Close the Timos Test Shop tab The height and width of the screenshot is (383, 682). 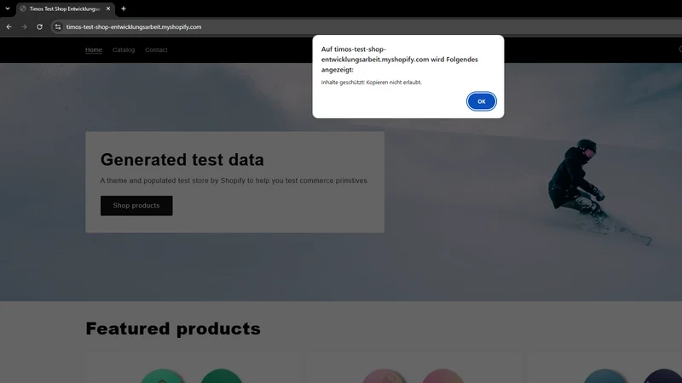click(108, 9)
